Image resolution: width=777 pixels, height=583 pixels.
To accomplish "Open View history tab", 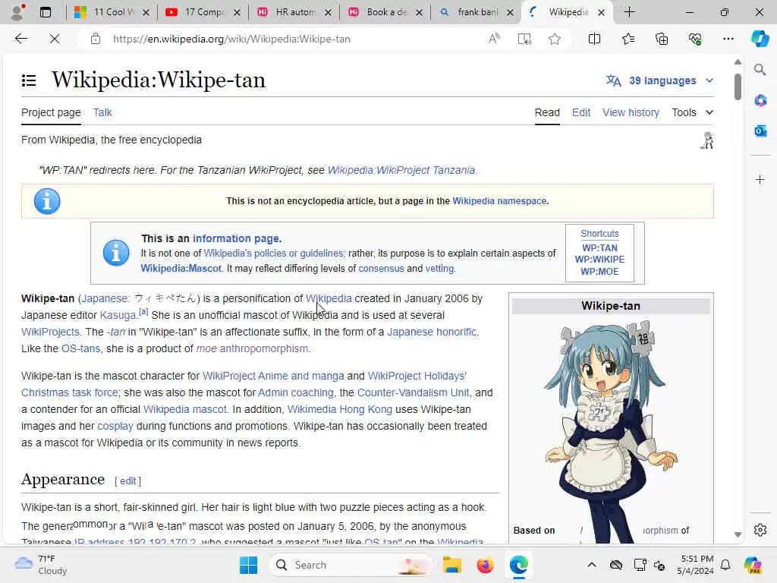I will (x=631, y=112).
